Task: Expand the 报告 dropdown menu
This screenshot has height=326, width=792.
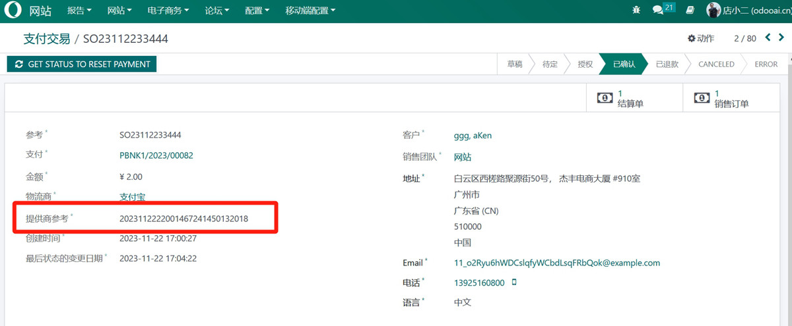Action: 79,11
